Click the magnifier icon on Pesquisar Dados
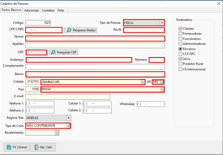 pyautogui.click(x=69, y=30)
